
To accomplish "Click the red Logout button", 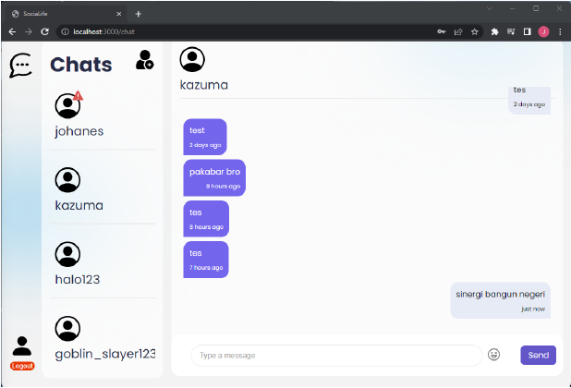I will (x=22, y=366).
